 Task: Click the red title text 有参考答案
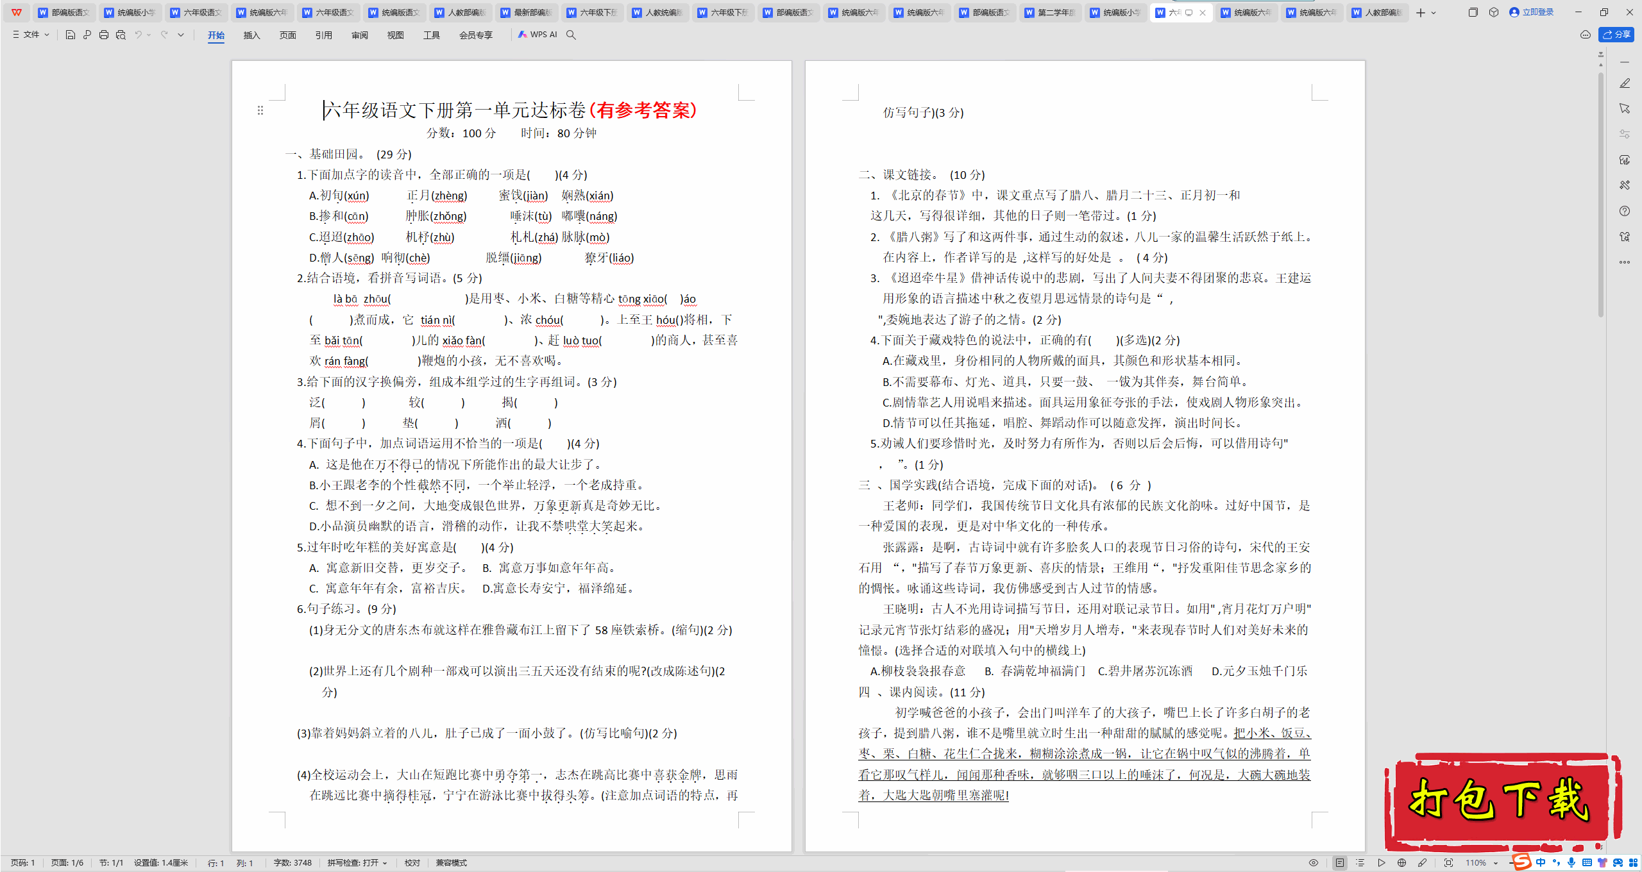coord(644,110)
